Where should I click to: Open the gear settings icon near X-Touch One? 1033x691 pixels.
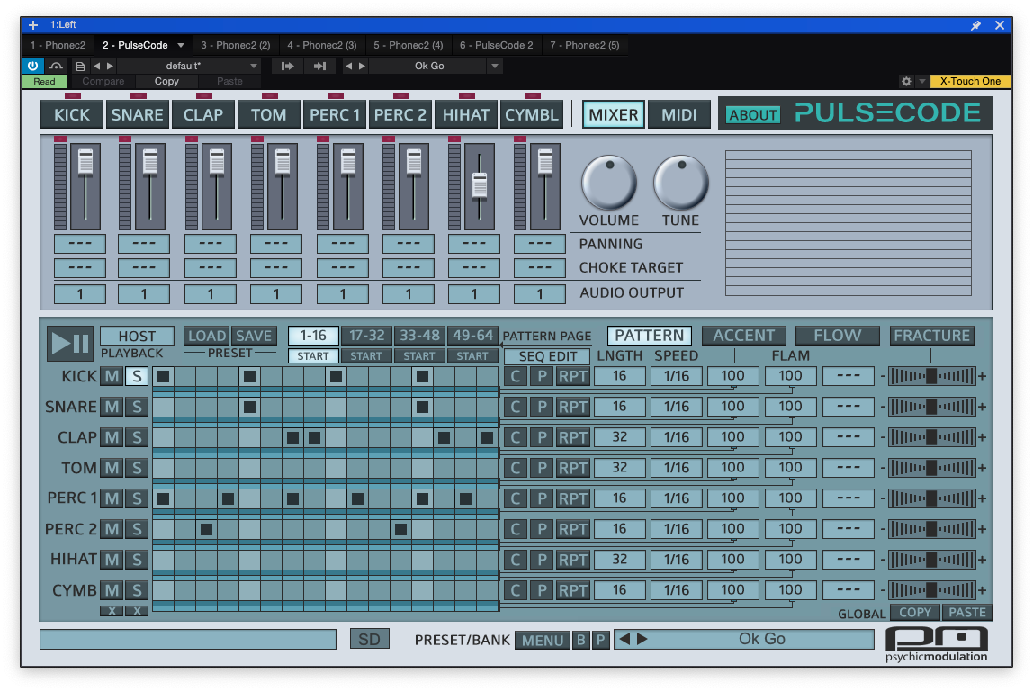click(x=906, y=81)
